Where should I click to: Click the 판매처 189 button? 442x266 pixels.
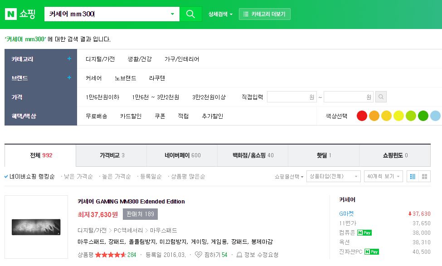tap(140, 214)
